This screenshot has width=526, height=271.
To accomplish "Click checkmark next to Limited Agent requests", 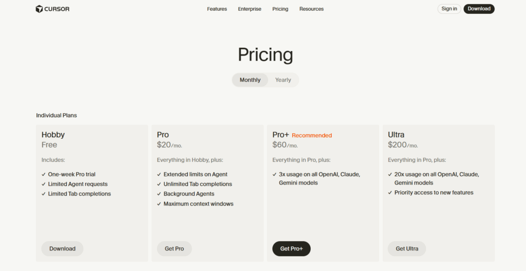I will pyautogui.click(x=44, y=184).
